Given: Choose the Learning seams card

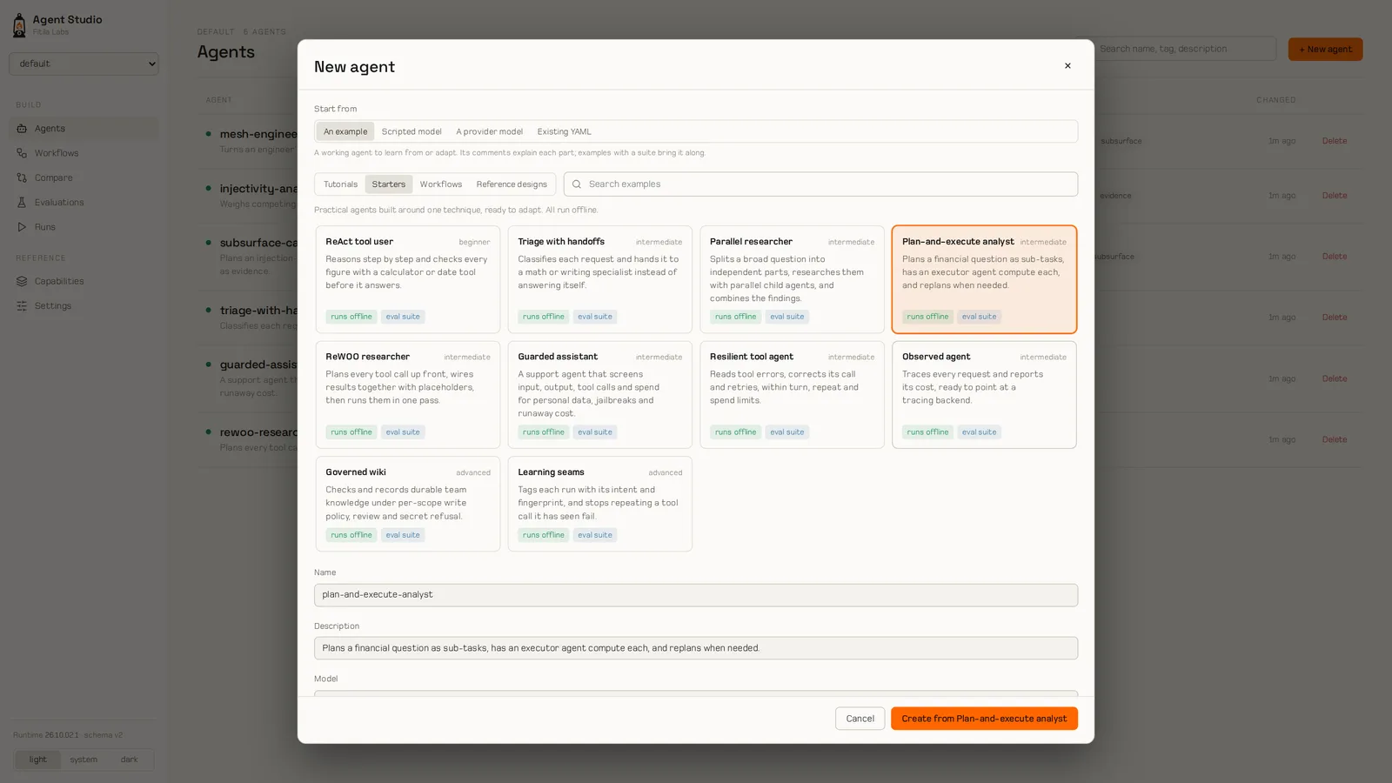Looking at the screenshot, I should pos(600,504).
